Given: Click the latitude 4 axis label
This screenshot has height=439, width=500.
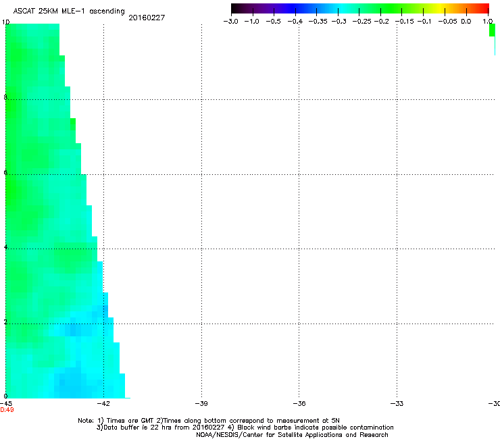Looking at the screenshot, I should tap(5, 247).
